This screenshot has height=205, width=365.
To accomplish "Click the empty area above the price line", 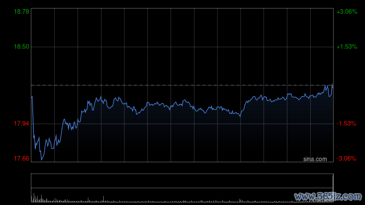I will [x=182, y=47].
